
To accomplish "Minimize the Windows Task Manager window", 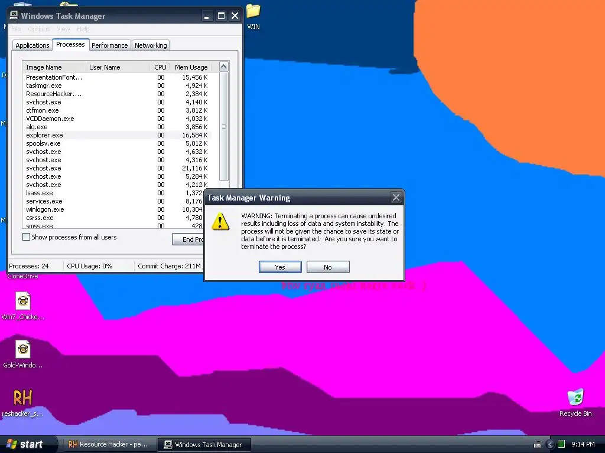I will 207,16.
